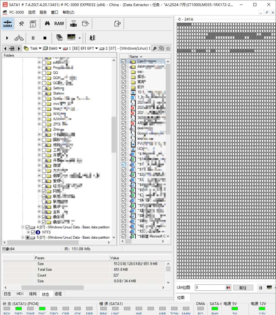Screen dimensions: 276x315
Task: Open the EFI GPT breadcrumb dropdown
Action: (x=97, y=48)
